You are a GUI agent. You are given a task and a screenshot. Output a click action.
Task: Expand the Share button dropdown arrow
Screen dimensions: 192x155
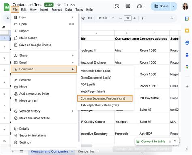(x=174, y=6)
